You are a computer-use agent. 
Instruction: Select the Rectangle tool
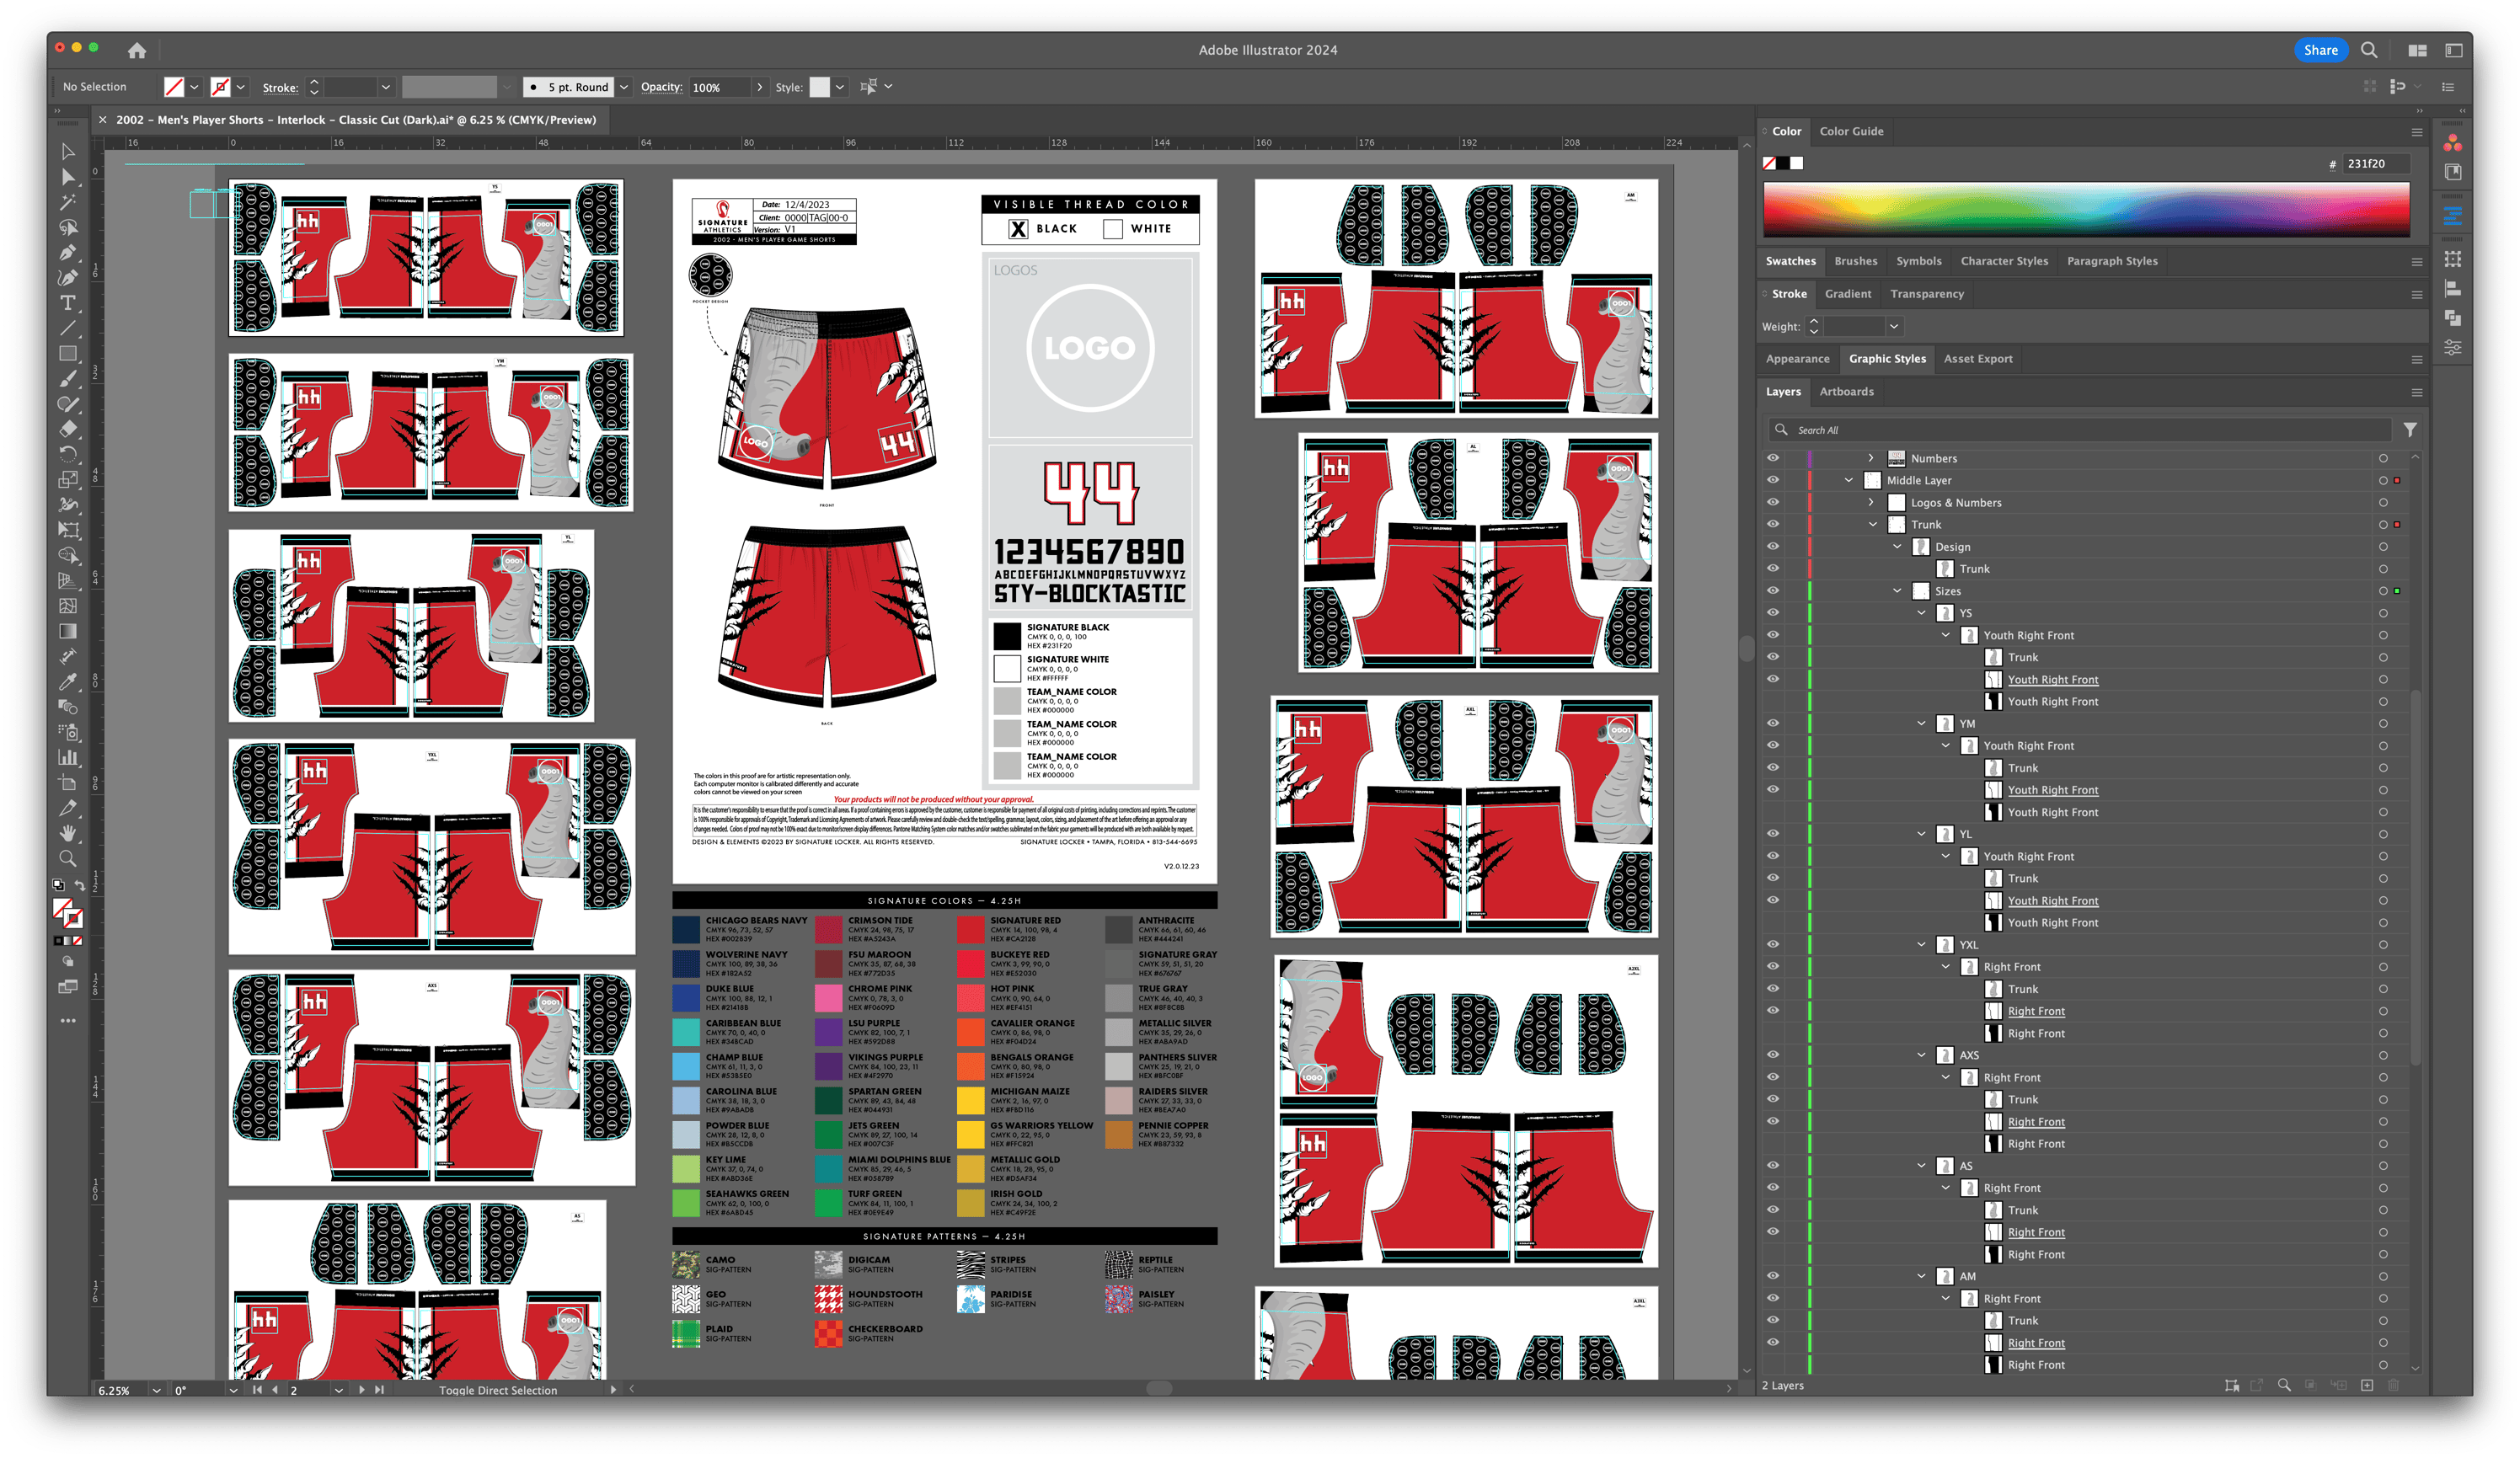click(69, 353)
